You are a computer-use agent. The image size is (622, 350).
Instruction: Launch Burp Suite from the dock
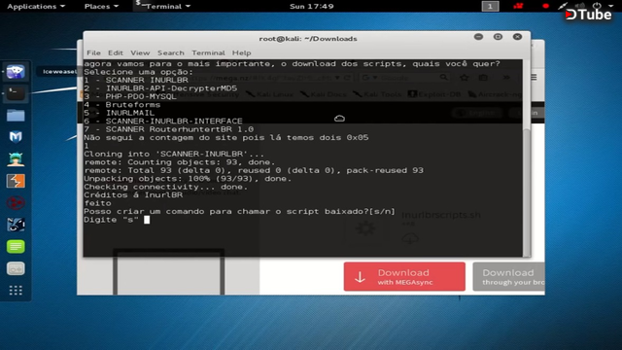[x=16, y=181]
